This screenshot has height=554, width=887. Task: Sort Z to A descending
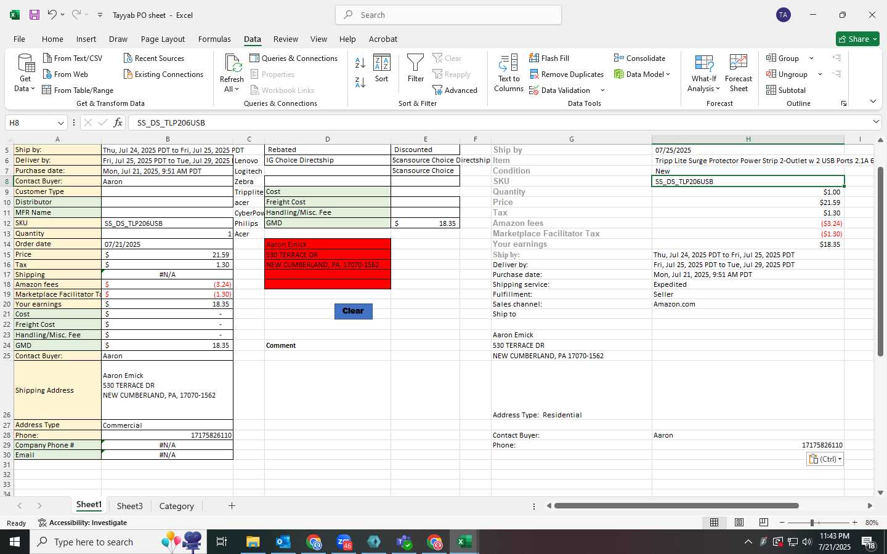coord(360,82)
